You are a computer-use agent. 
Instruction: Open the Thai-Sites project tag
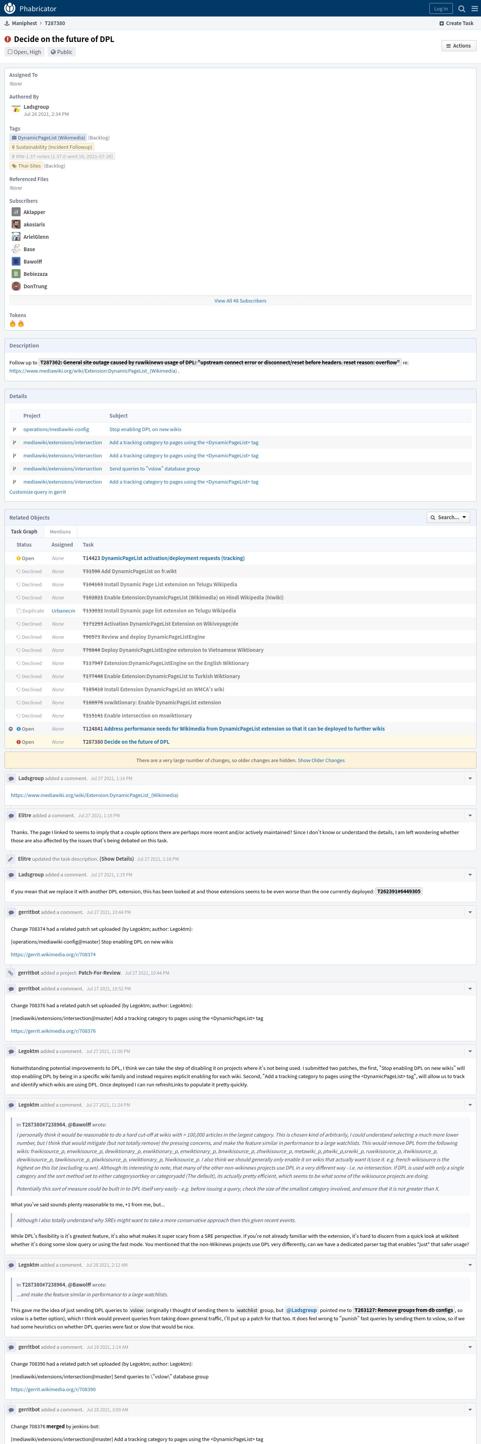(26, 166)
